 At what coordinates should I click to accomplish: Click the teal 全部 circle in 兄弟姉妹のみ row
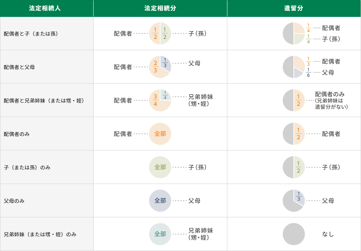coord(160,234)
